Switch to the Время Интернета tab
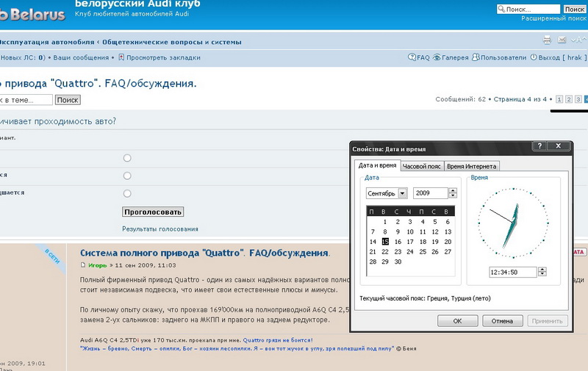The image size is (588, 371). (472, 166)
